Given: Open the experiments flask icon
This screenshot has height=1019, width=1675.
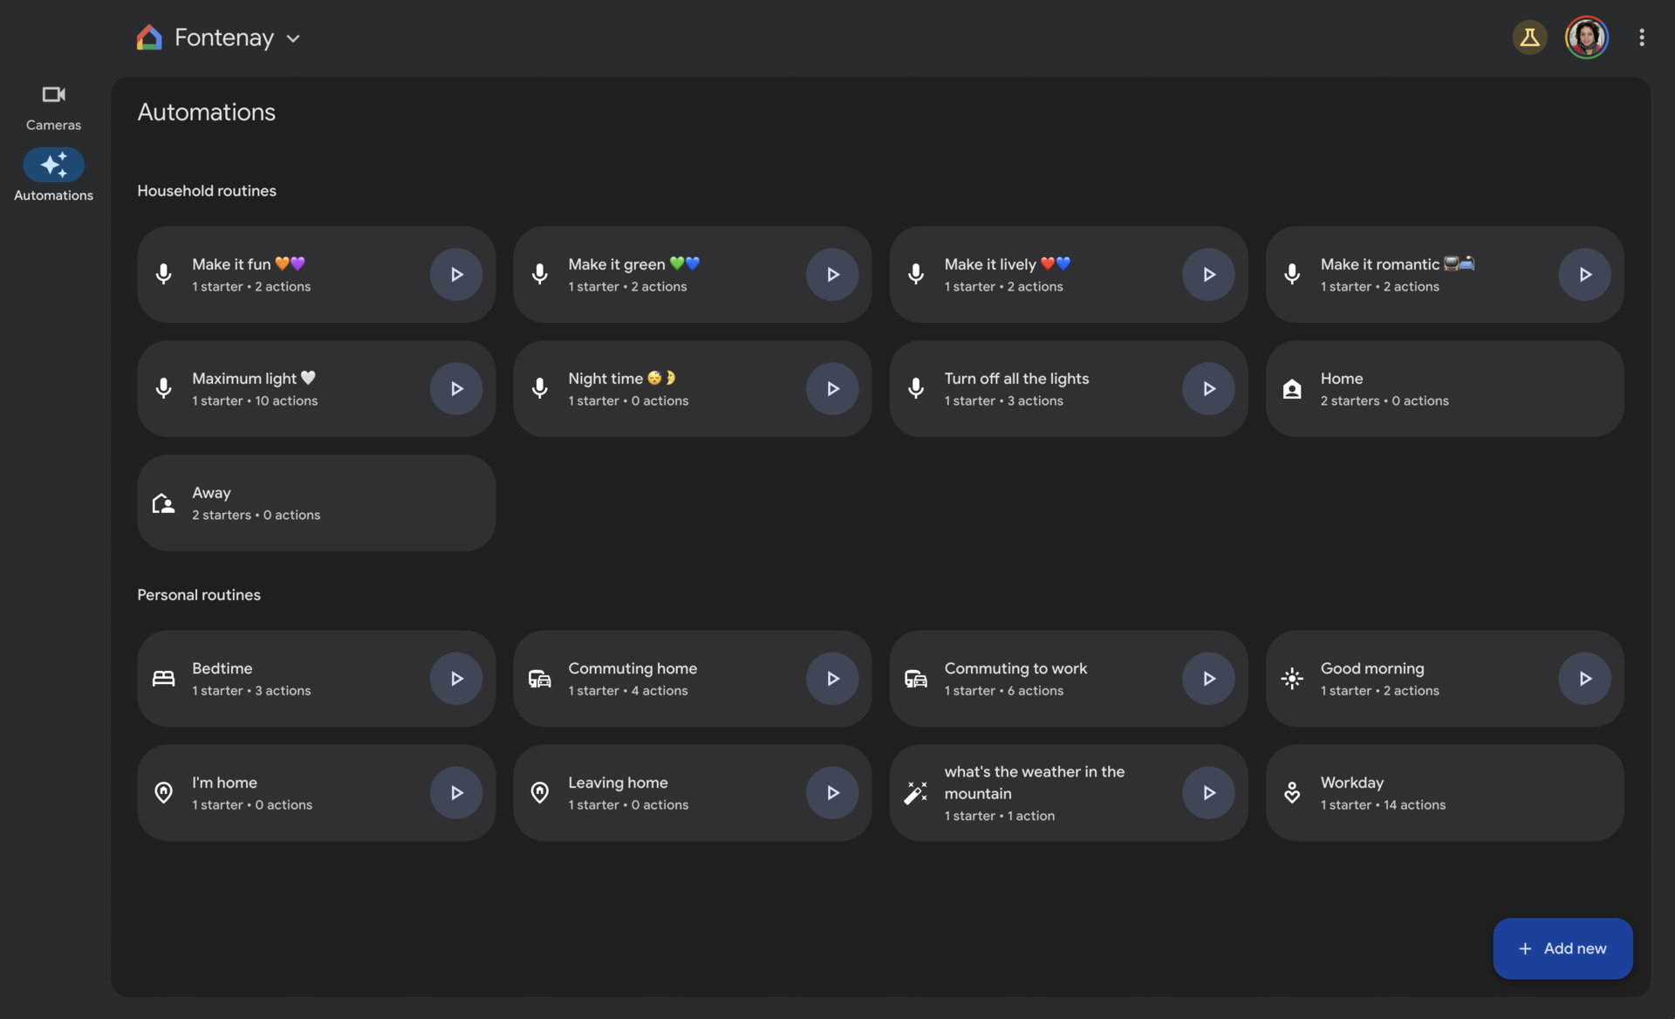Looking at the screenshot, I should coord(1528,38).
